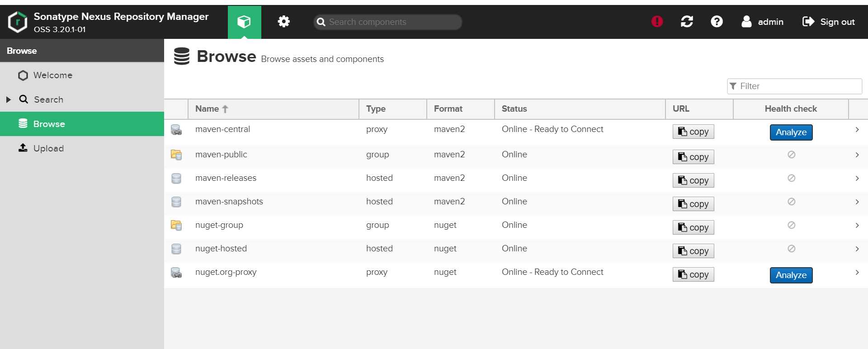This screenshot has height=349, width=868.
Task: Click the maven-snapshots repository name
Action: point(229,202)
